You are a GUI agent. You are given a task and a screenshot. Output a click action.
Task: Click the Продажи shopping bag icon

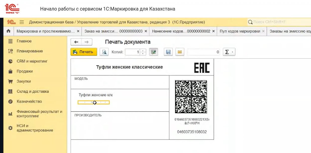click(10, 71)
